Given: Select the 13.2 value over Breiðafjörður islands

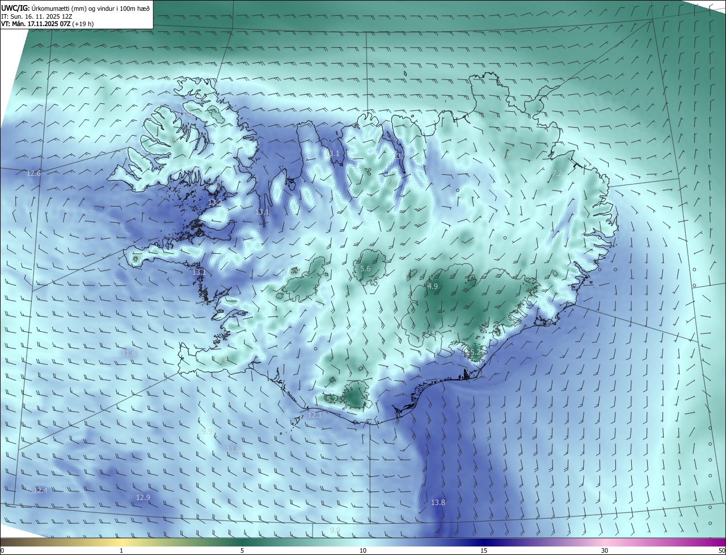Looking at the screenshot, I should 215,203.
